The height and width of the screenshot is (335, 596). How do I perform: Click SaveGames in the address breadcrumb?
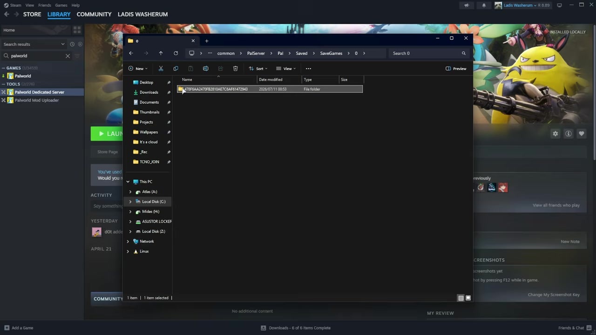click(331, 53)
